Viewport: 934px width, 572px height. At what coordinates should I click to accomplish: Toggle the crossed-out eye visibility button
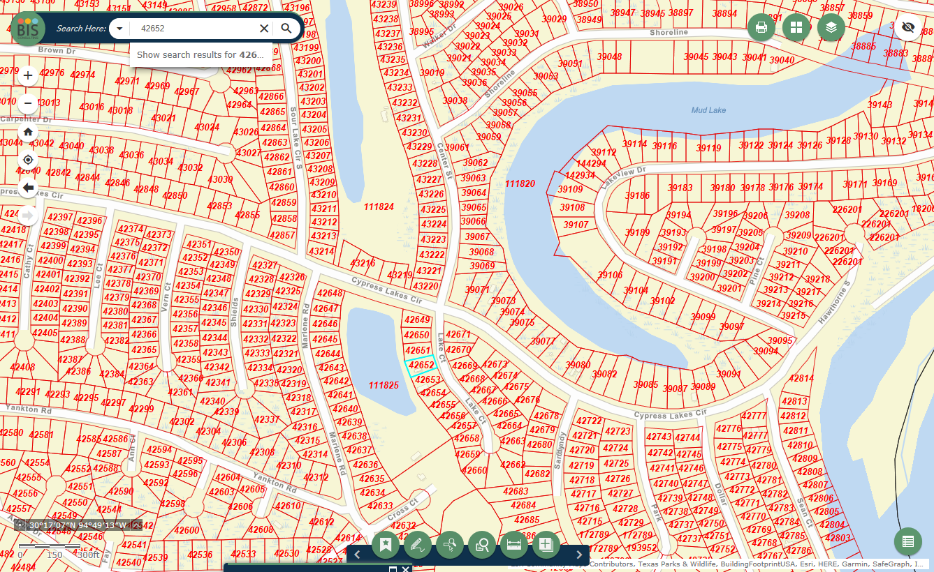click(907, 27)
